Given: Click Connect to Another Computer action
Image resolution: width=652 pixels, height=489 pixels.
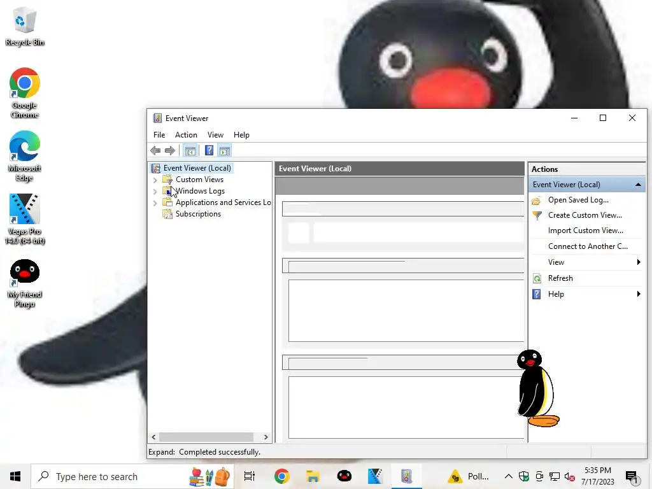Looking at the screenshot, I should click(x=588, y=246).
